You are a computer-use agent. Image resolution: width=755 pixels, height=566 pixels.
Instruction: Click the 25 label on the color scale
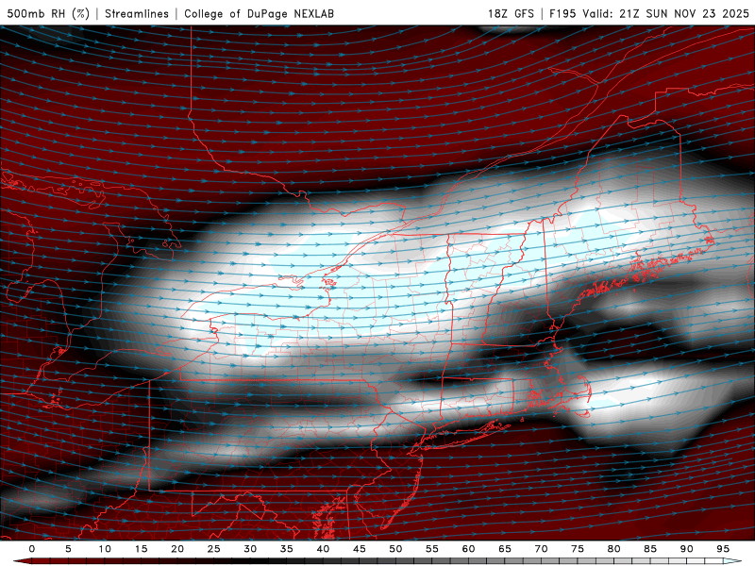(x=214, y=549)
